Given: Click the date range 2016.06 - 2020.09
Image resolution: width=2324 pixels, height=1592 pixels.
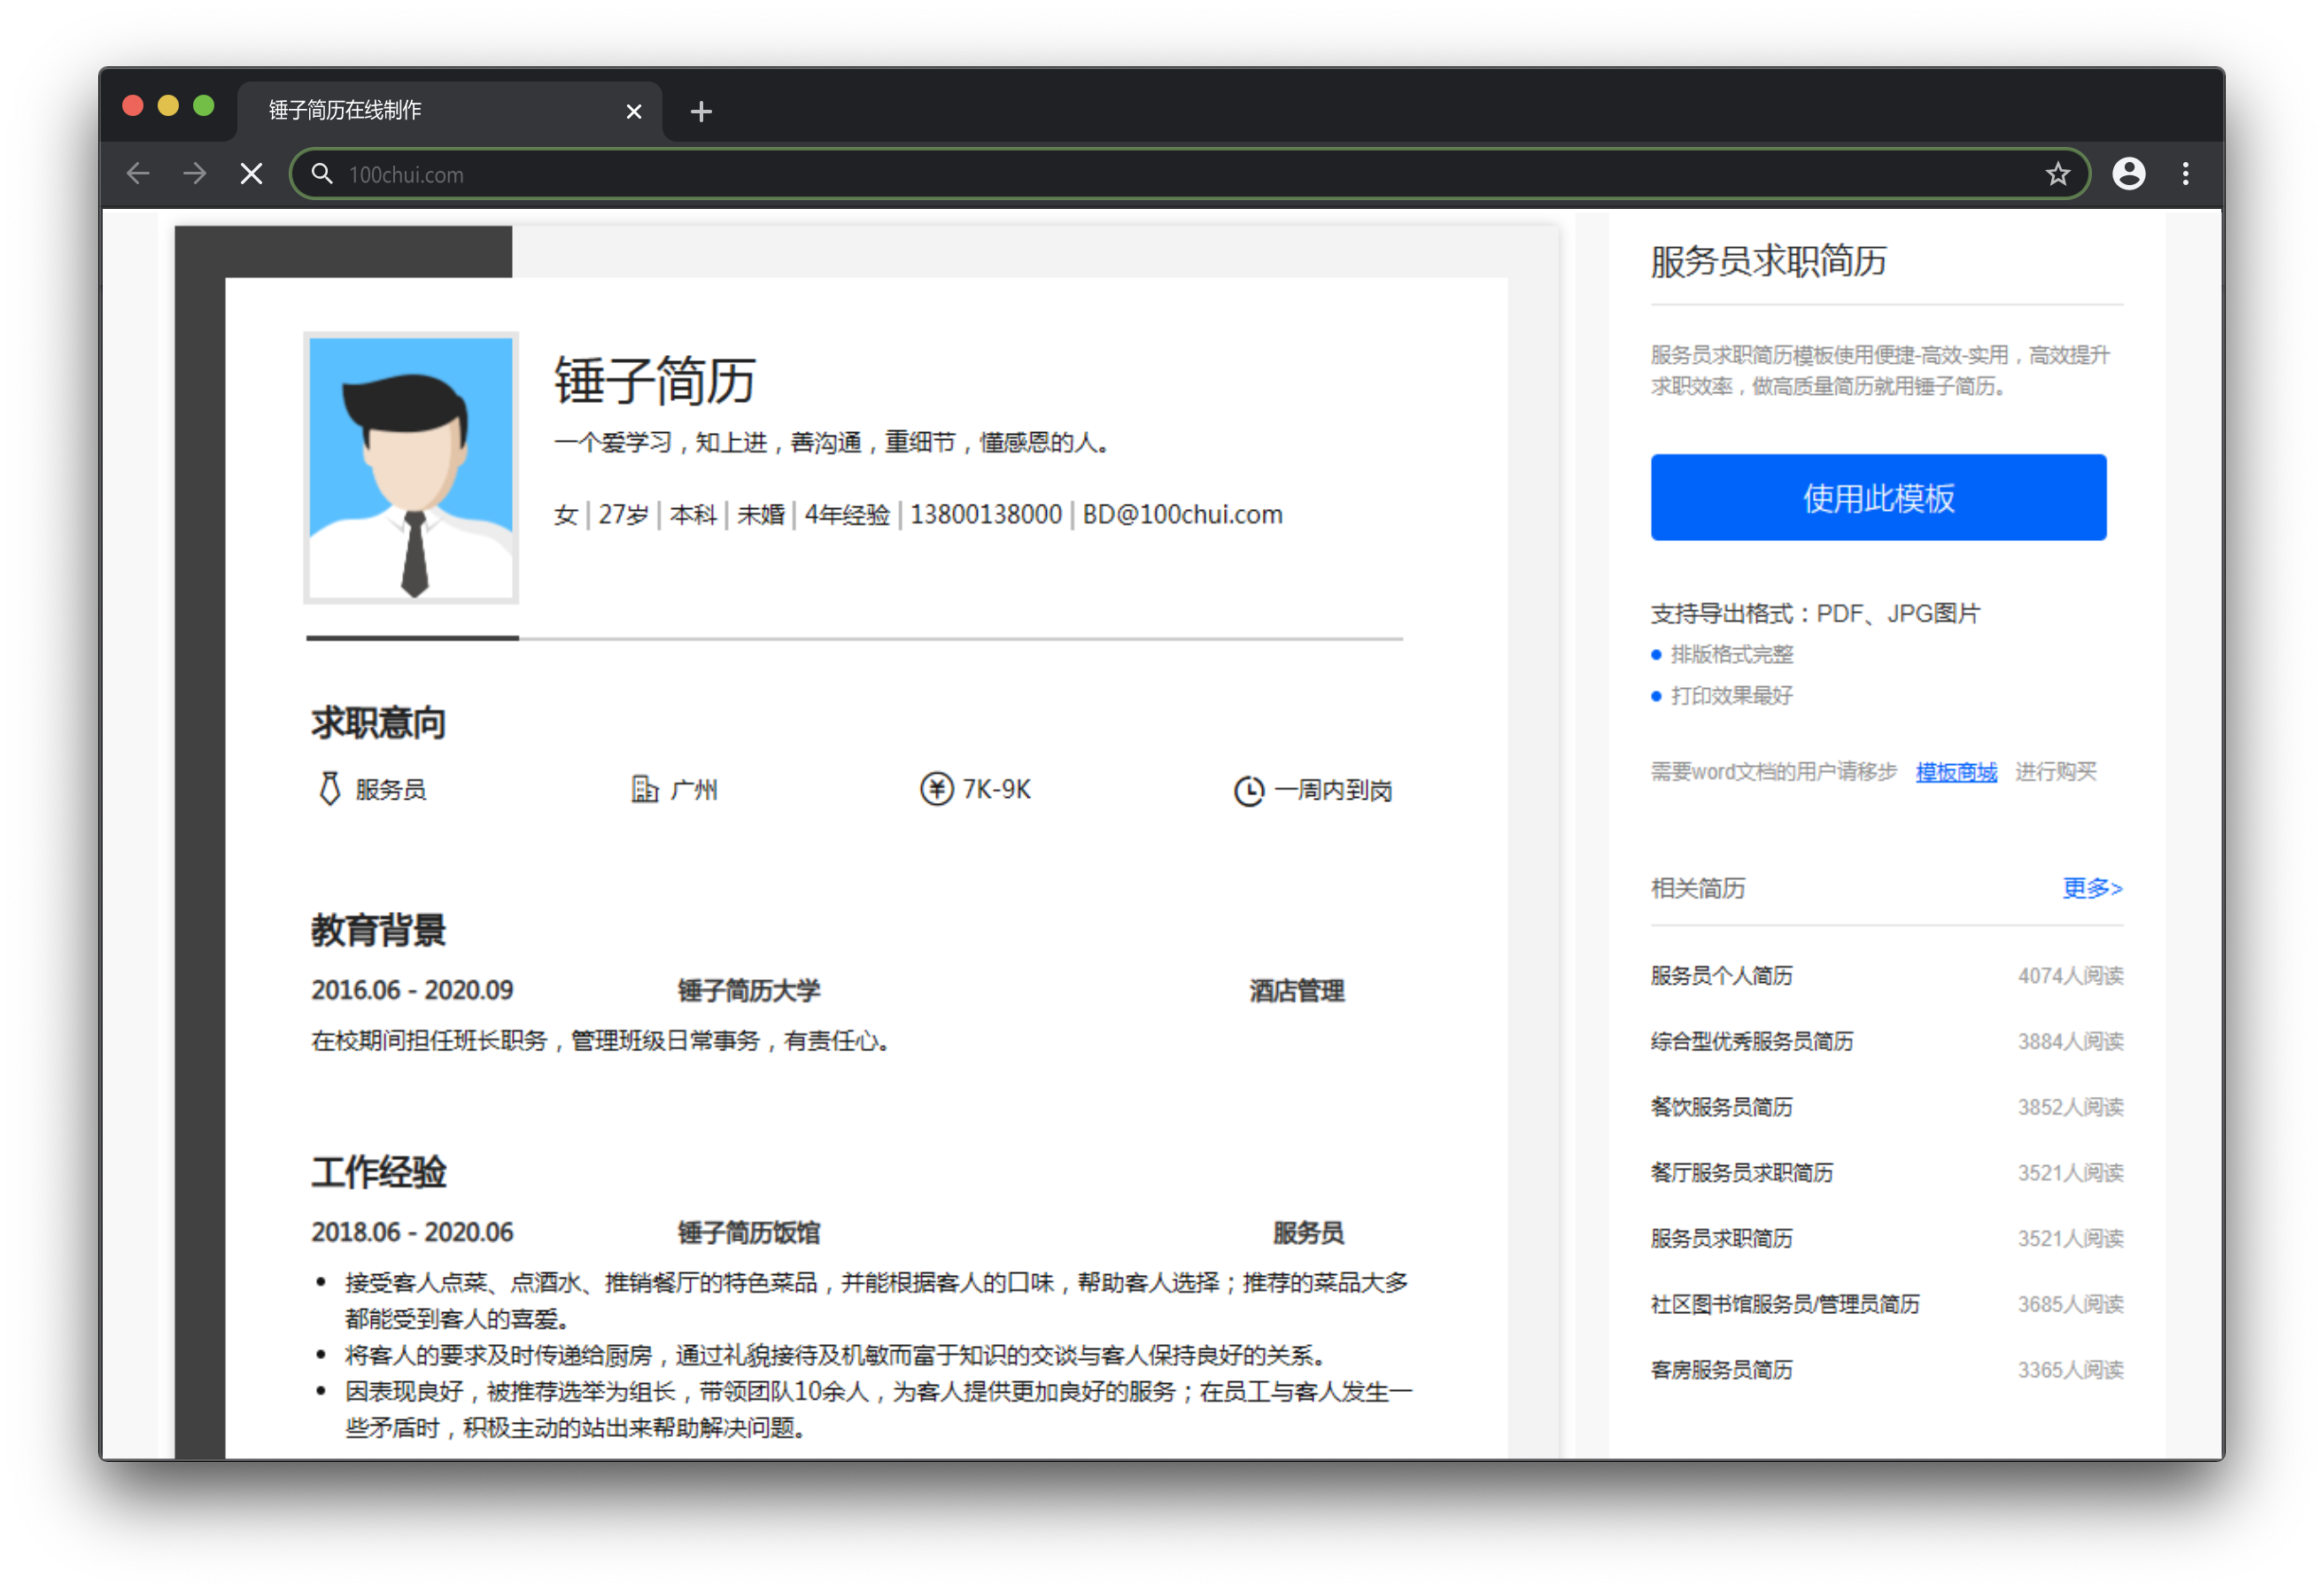Looking at the screenshot, I should pyautogui.click(x=412, y=990).
